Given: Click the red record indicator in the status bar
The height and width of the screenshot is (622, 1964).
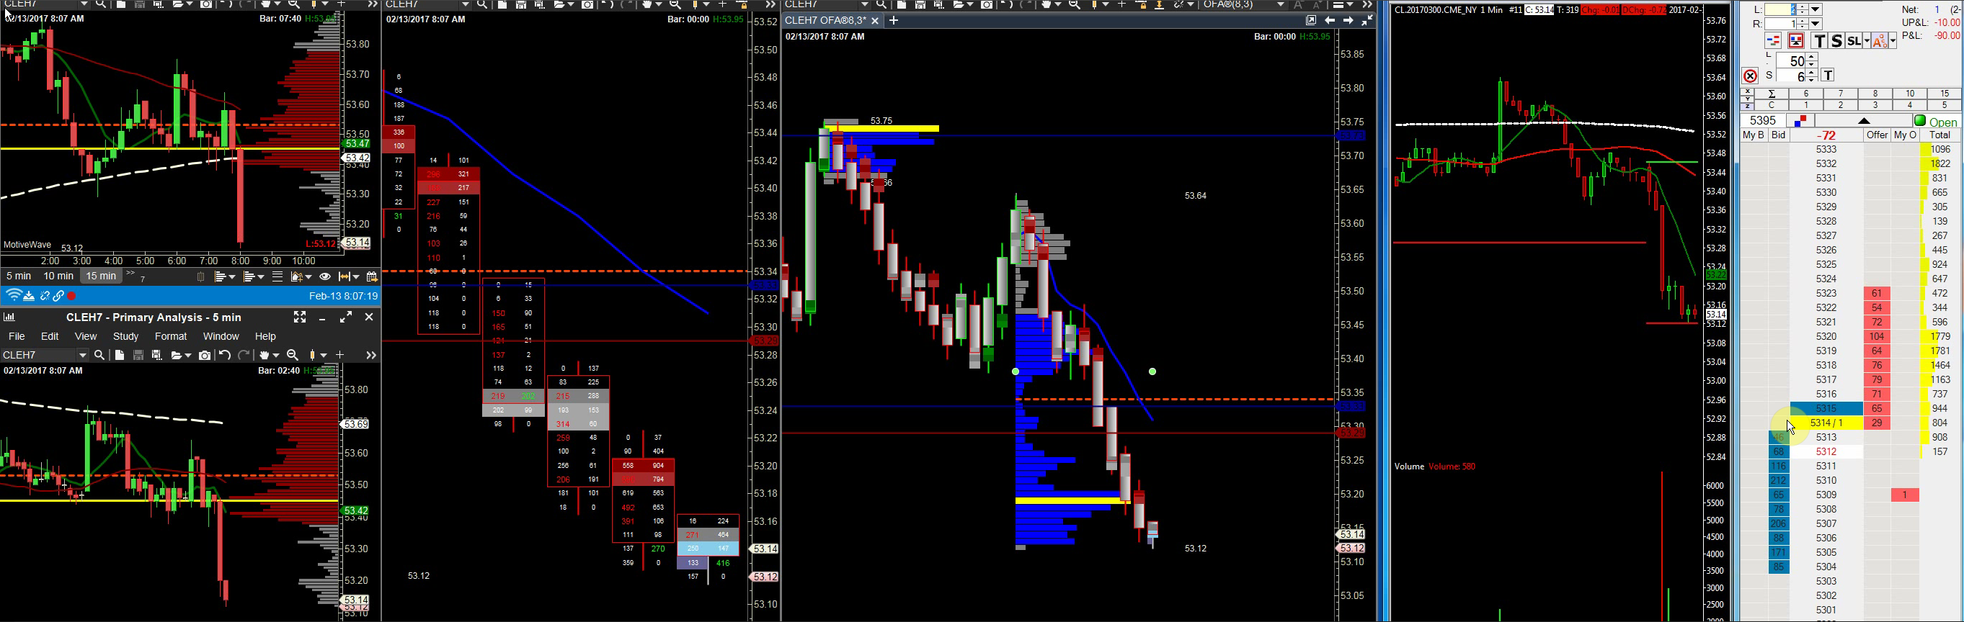Looking at the screenshot, I should pos(71,296).
